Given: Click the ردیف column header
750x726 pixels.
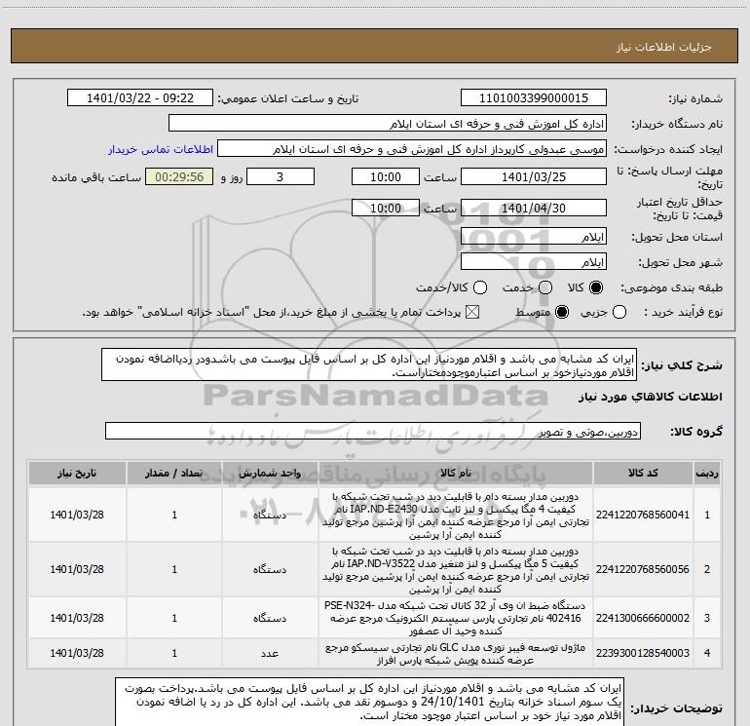Looking at the screenshot, I should [x=707, y=474].
